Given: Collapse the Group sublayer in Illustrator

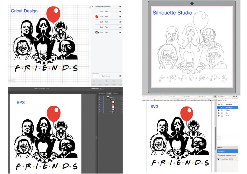Looking at the screenshot, I should point(108,100).
